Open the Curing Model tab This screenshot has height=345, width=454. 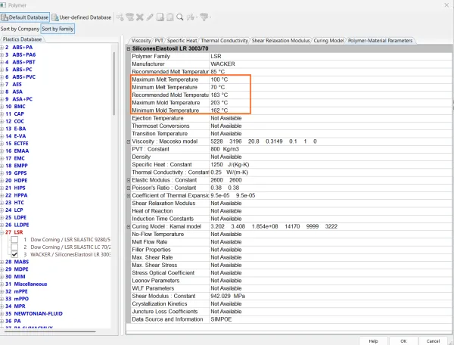point(328,41)
